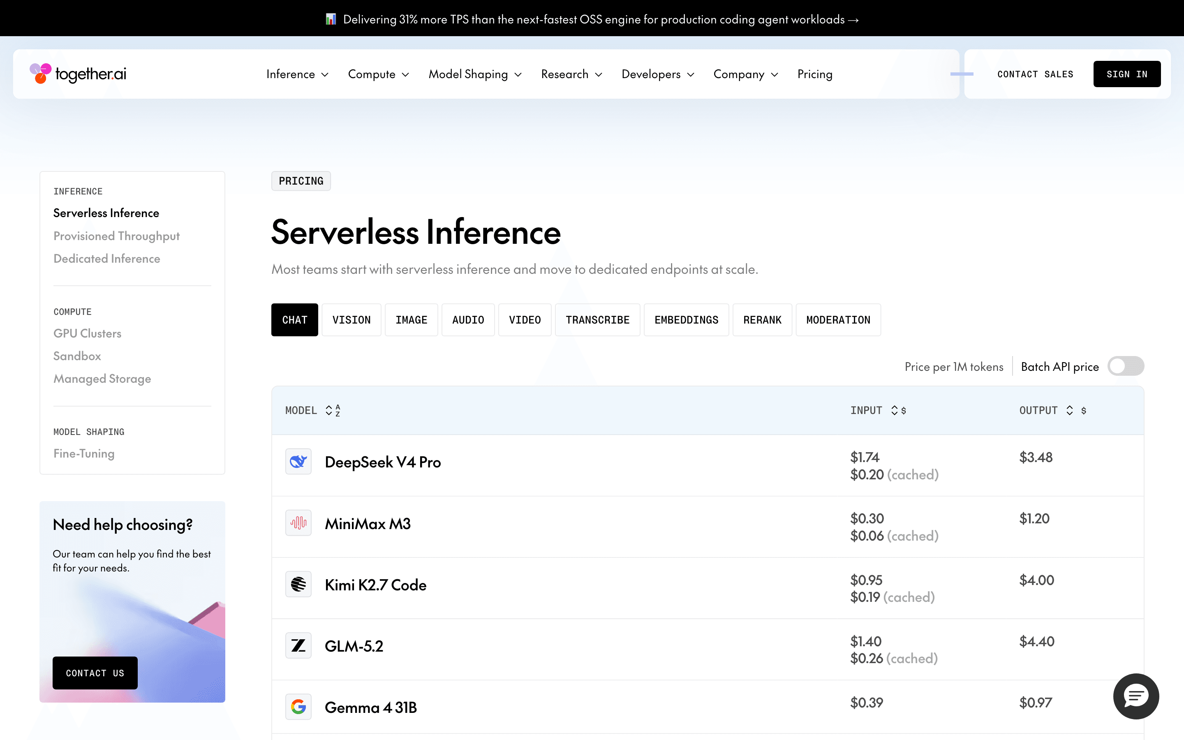
Task: Switch to the TRANSCRIBE tab
Action: pos(597,319)
